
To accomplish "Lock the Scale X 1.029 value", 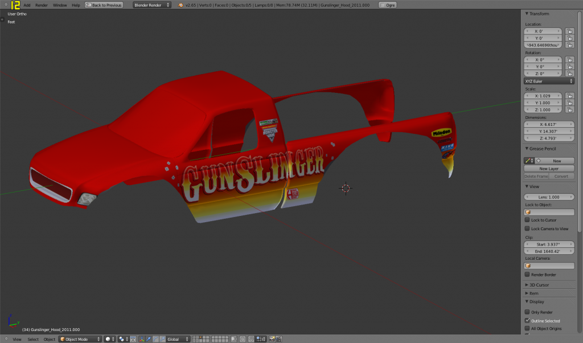I will pos(569,96).
